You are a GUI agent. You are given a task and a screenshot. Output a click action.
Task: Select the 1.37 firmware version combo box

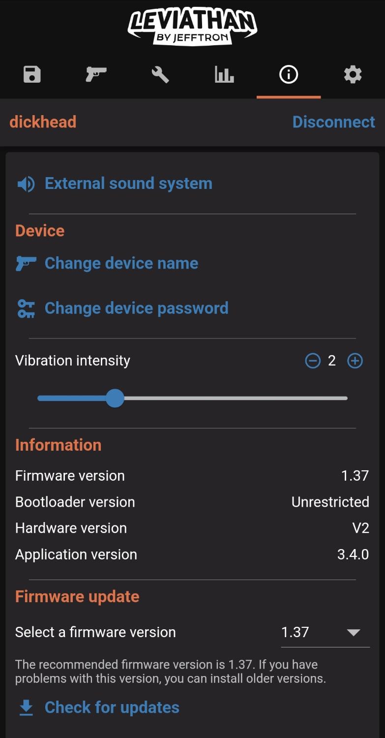click(315, 633)
